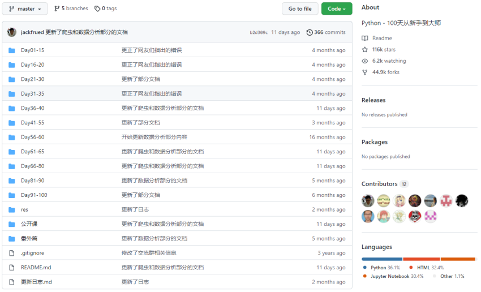
Task: Click the Day91-100 folder icon
Action: click(x=12, y=195)
